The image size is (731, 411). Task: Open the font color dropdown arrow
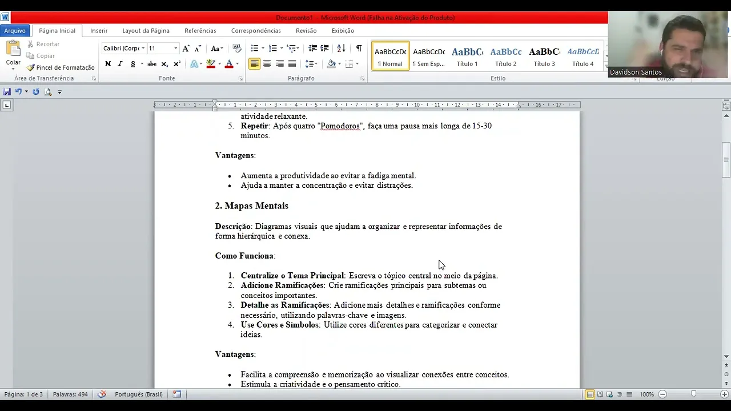(x=238, y=64)
